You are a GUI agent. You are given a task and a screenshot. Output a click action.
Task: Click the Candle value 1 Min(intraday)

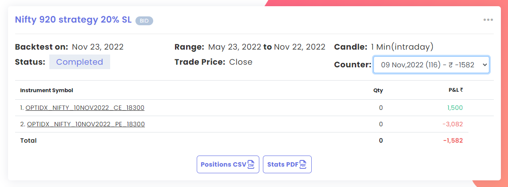pyautogui.click(x=402, y=47)
